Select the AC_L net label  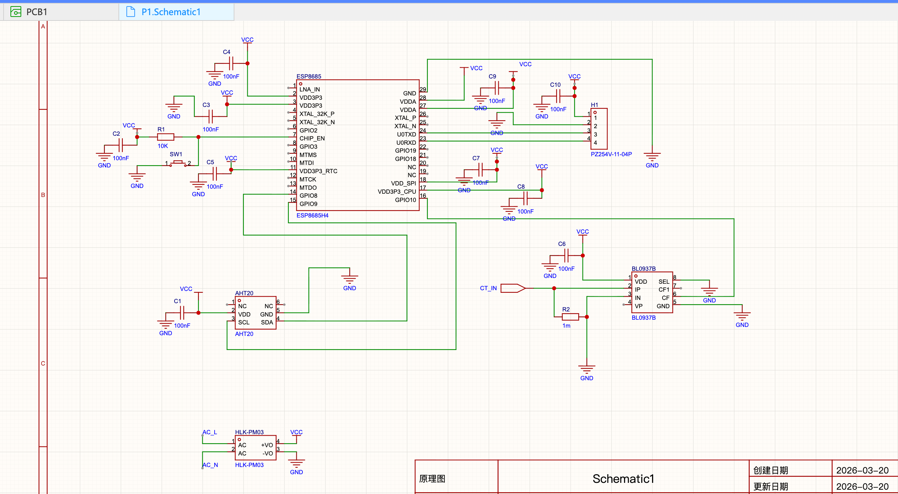(210, 432)
